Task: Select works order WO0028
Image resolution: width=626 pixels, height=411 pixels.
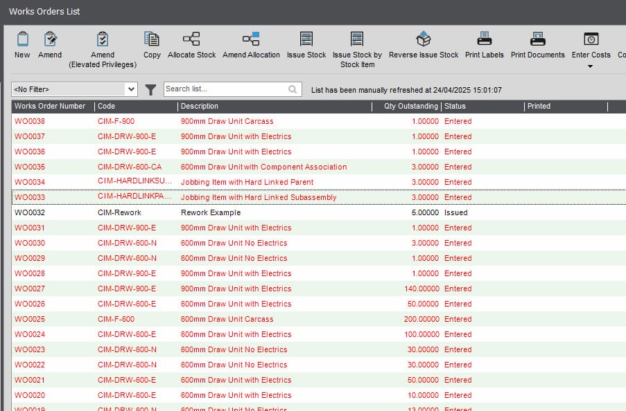Action: coord(30,273)
